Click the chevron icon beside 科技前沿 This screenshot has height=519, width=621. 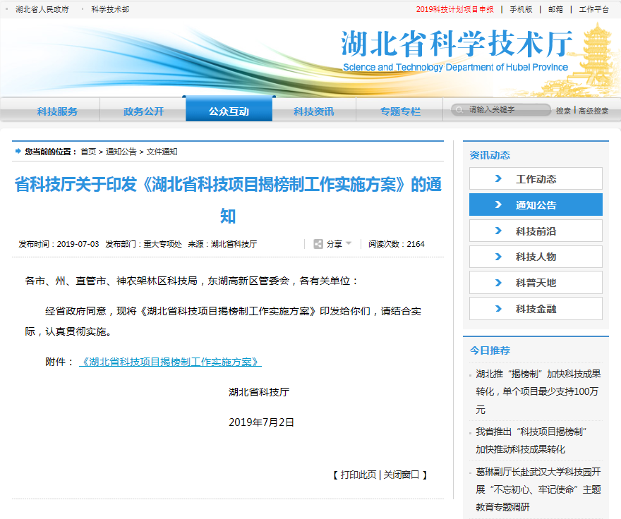pos(499,231)
